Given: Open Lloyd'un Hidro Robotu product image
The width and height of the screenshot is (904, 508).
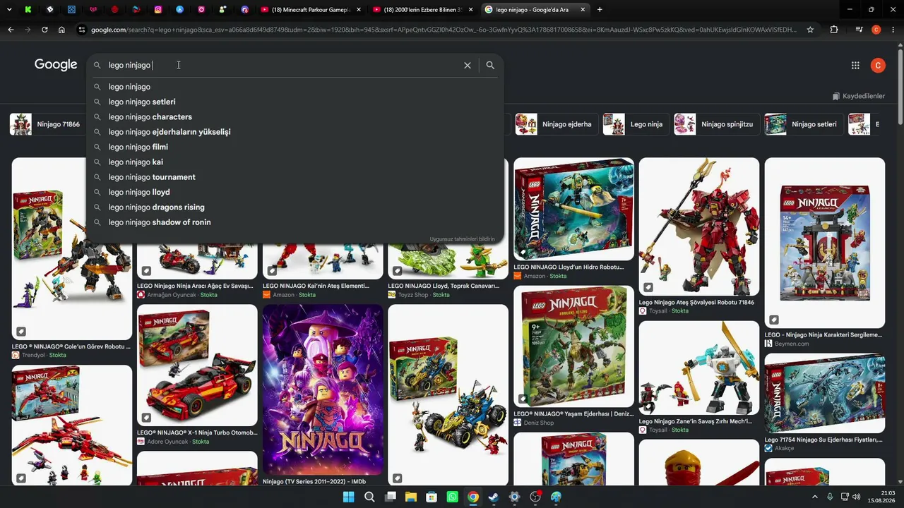Looking at the screenshot, I should point(573,209).
